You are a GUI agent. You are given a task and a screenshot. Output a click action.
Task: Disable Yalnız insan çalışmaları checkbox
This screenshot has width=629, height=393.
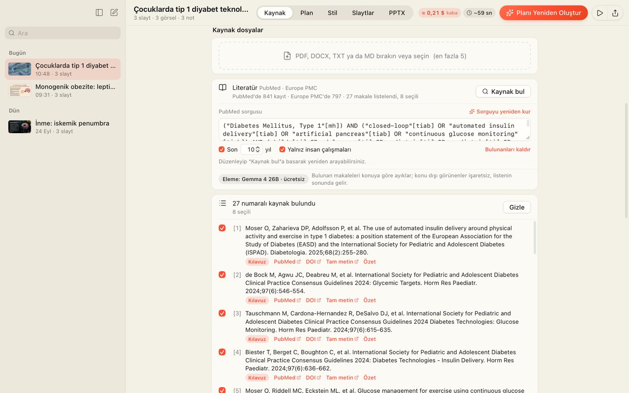click(282, 149)
